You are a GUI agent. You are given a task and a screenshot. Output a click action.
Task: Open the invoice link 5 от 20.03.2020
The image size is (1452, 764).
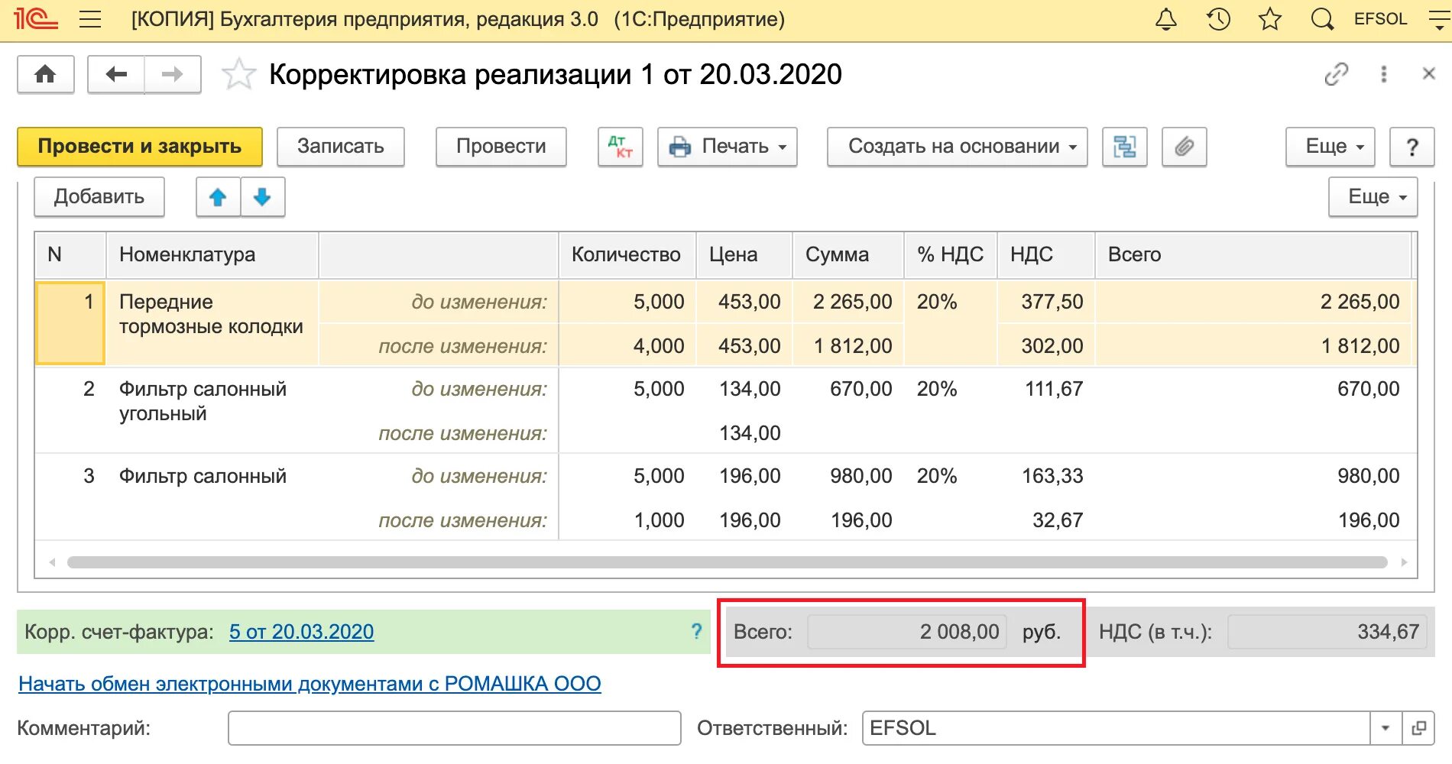point(301,632)
